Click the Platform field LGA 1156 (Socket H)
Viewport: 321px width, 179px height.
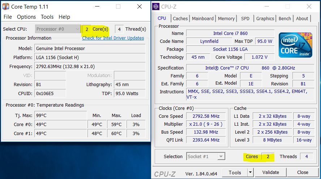tap(90, 58)
